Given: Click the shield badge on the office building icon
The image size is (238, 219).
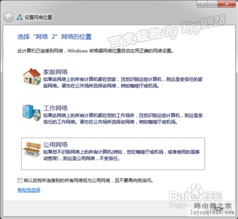Looking at the screenshot, I should click(x=37, y=116).
